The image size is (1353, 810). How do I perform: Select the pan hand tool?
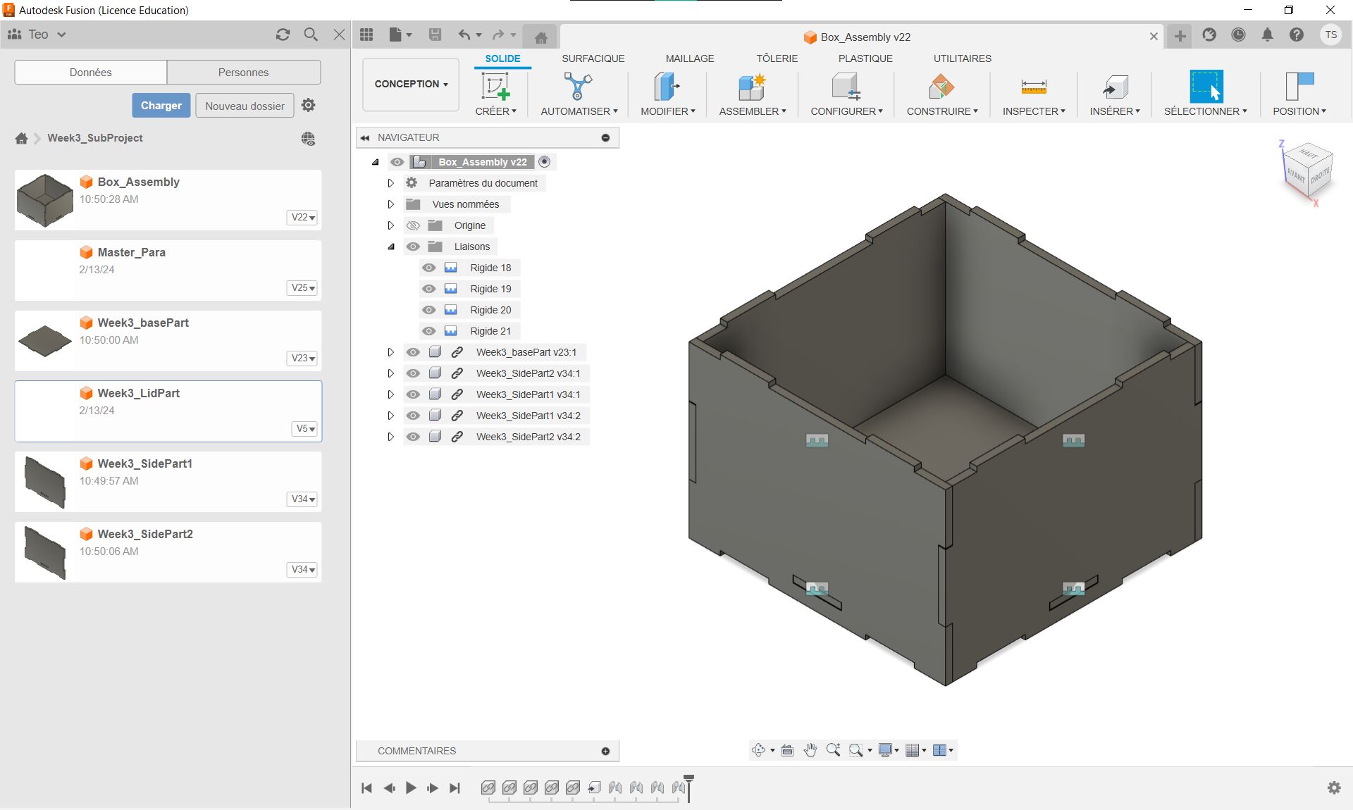(810, 750)
